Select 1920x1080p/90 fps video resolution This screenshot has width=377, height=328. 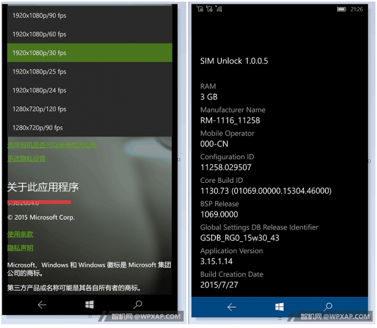tap(89, 16)
